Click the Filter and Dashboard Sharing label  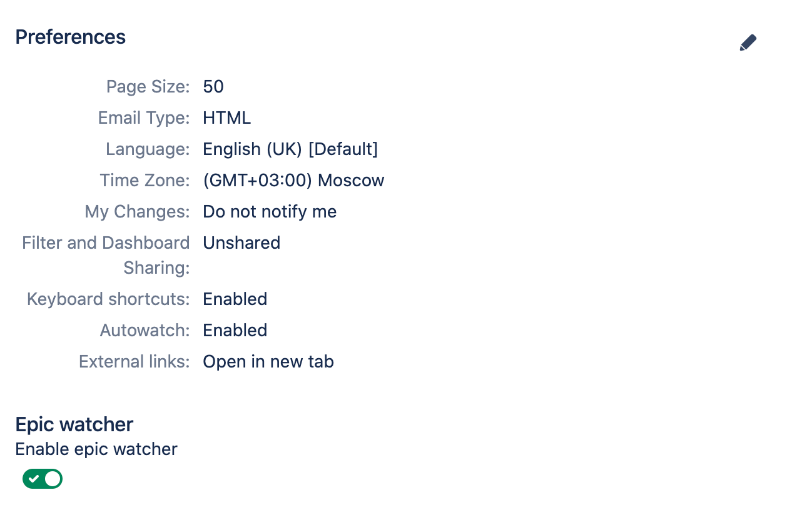point(106,255)
